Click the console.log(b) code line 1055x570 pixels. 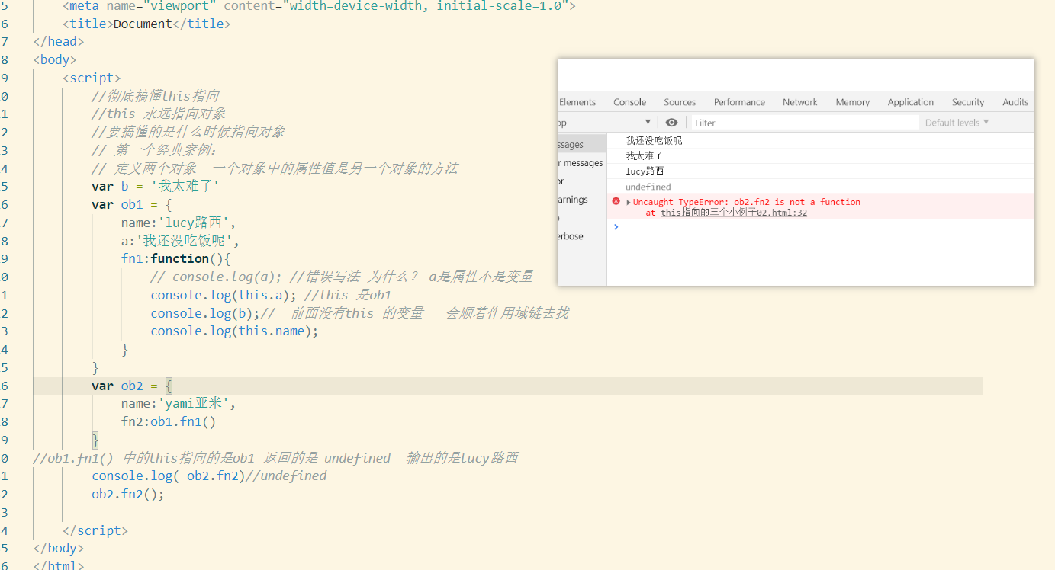coord(204,313)
